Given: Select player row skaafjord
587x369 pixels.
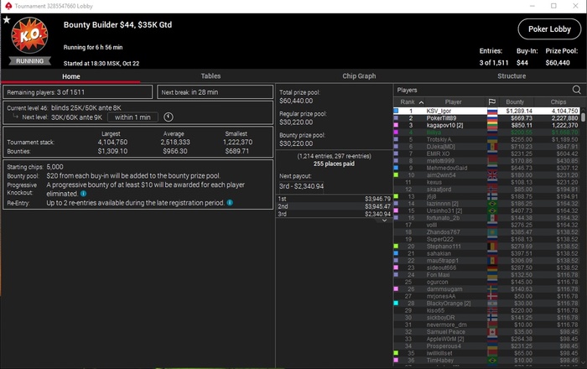Looking at the screenshot, I should [x=486, y=189].
